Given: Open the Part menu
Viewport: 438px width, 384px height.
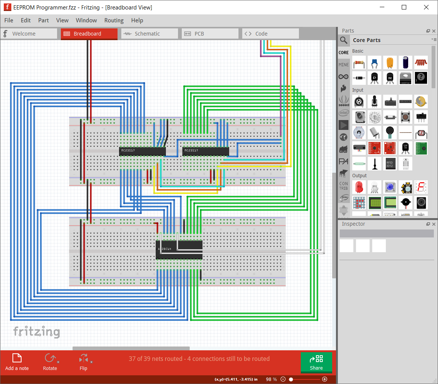Looking at the screenshot, I should click(43, 20).
